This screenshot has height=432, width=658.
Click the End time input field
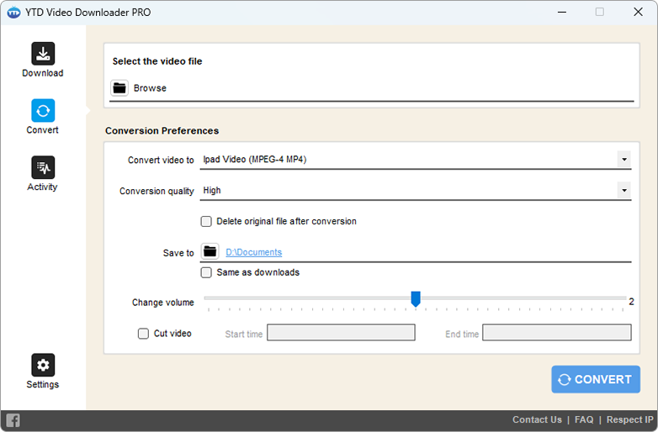[556, 332]
